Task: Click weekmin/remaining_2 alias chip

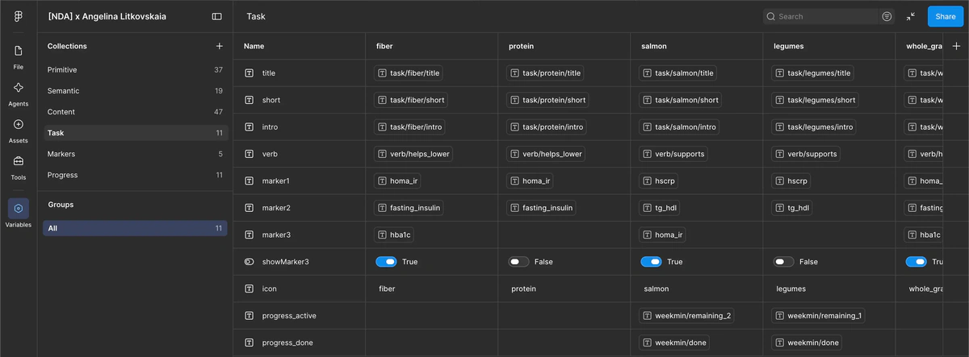Action: click(x=686, y=316)
